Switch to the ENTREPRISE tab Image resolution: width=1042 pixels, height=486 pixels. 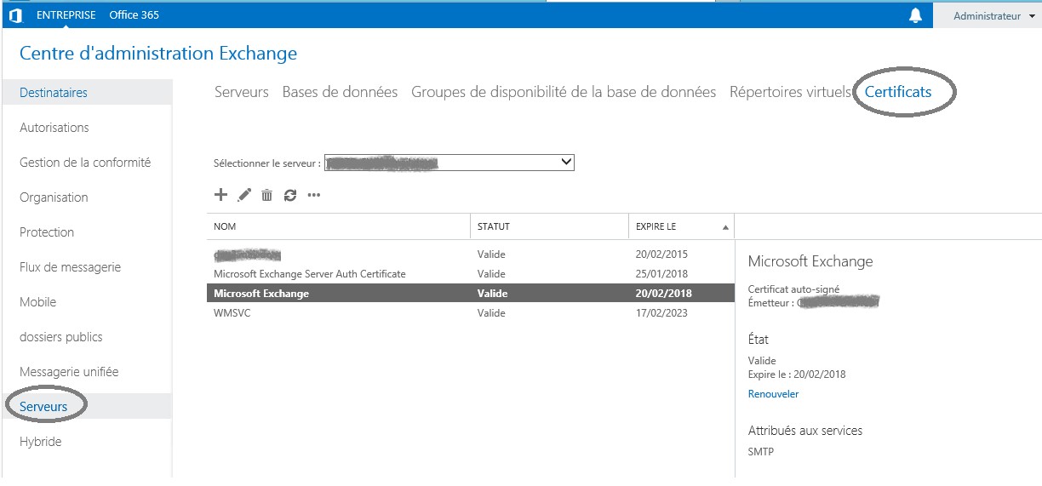pyautogui.click(x=66, y=15)
